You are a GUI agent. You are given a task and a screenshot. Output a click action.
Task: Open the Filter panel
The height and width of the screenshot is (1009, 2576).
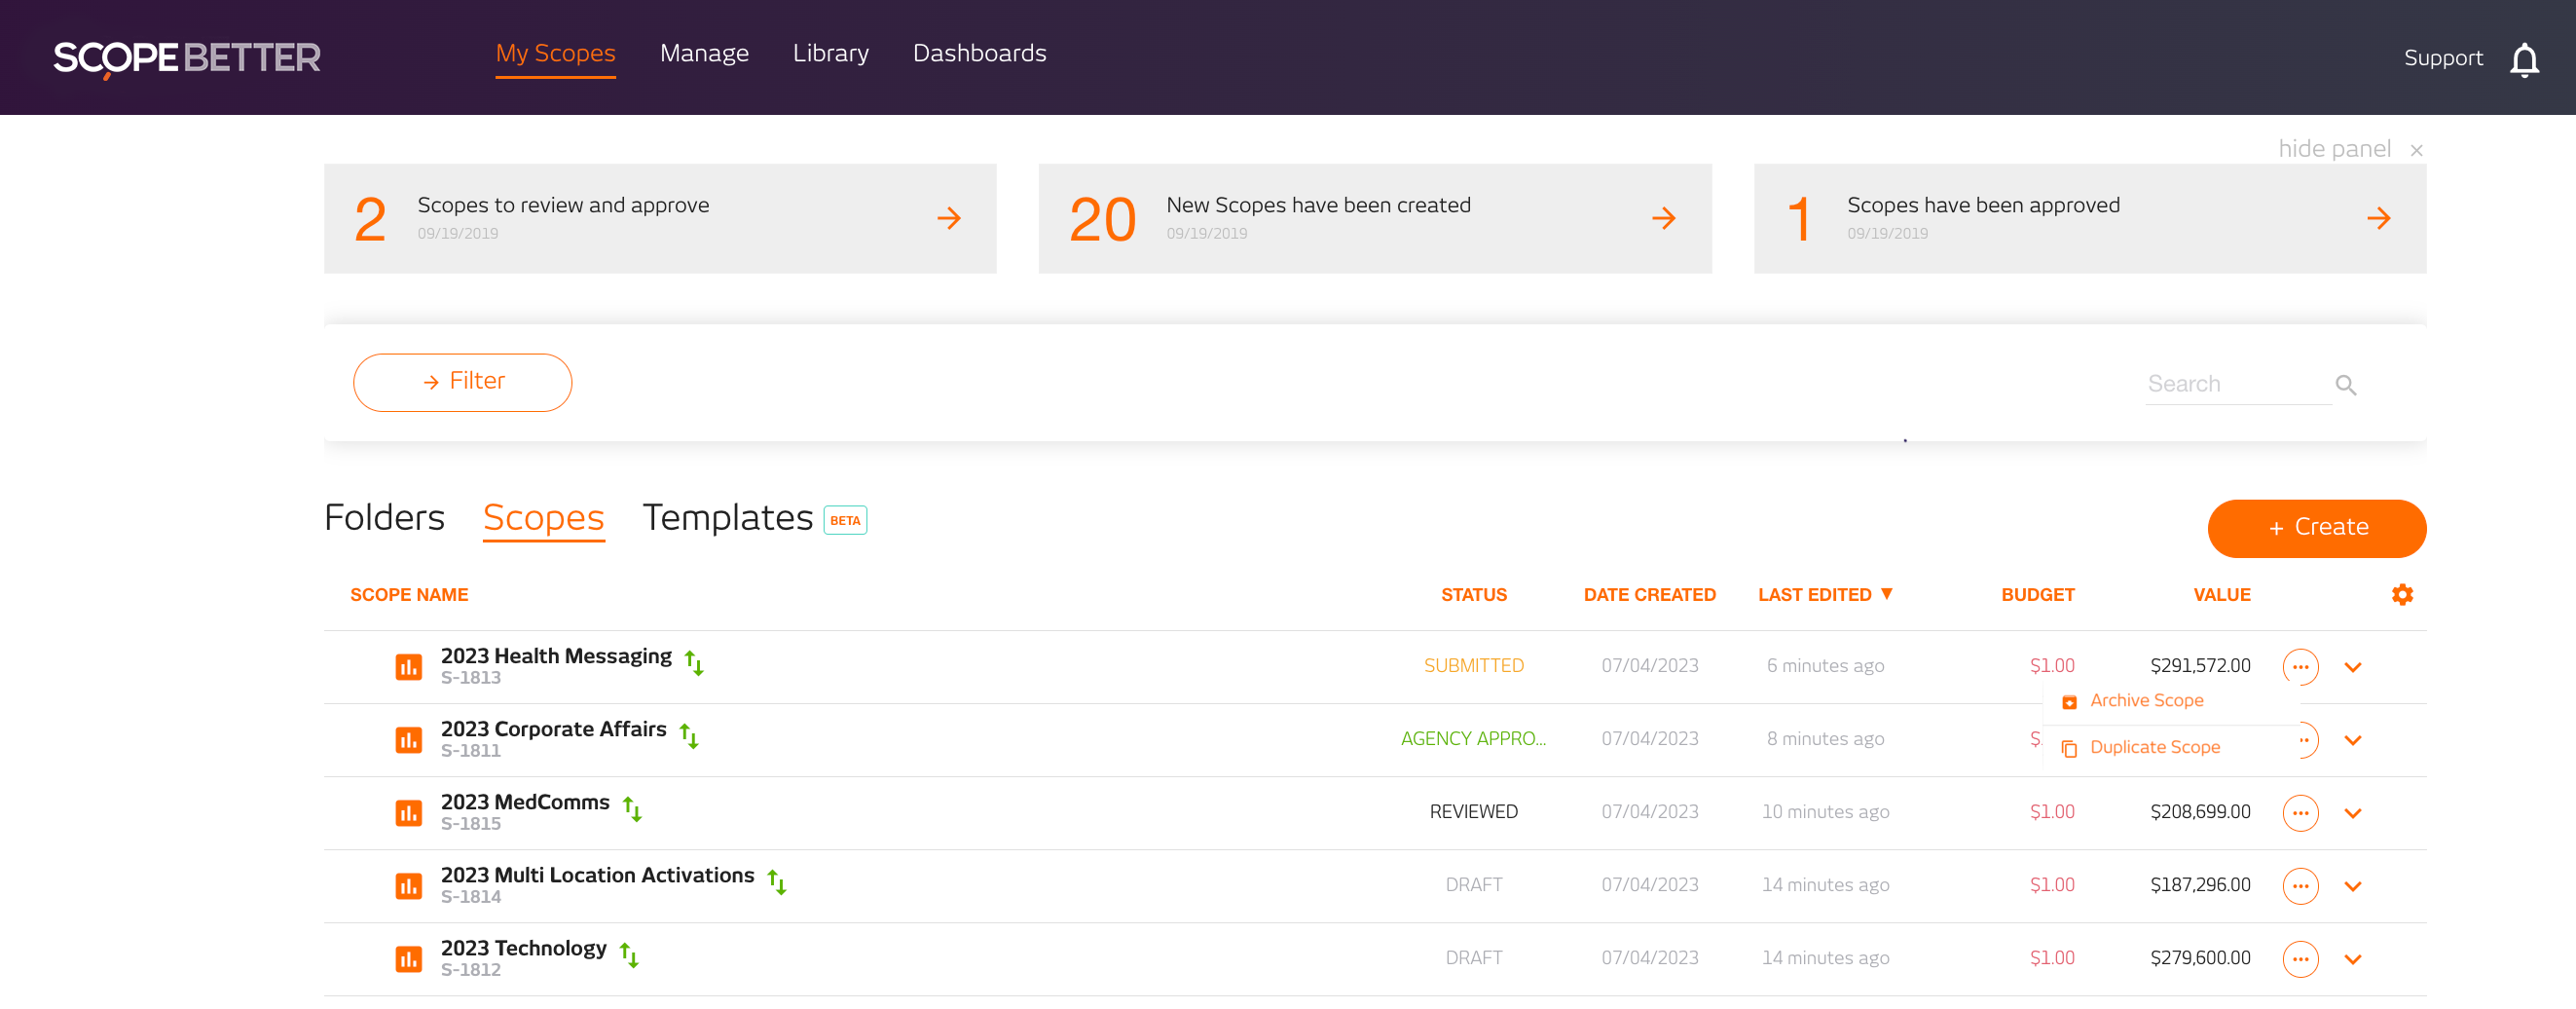462,382
